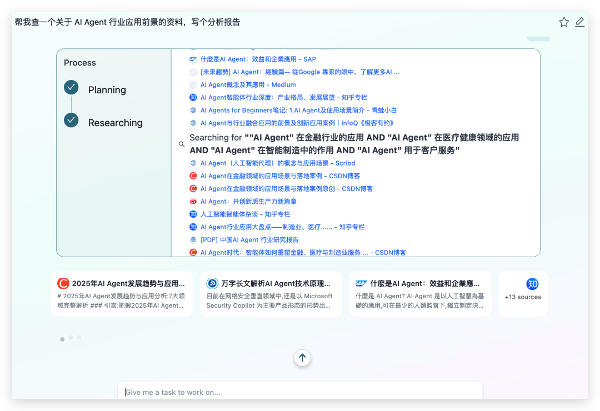Click the magnifier search icon beside Searching for

(182, 144)
